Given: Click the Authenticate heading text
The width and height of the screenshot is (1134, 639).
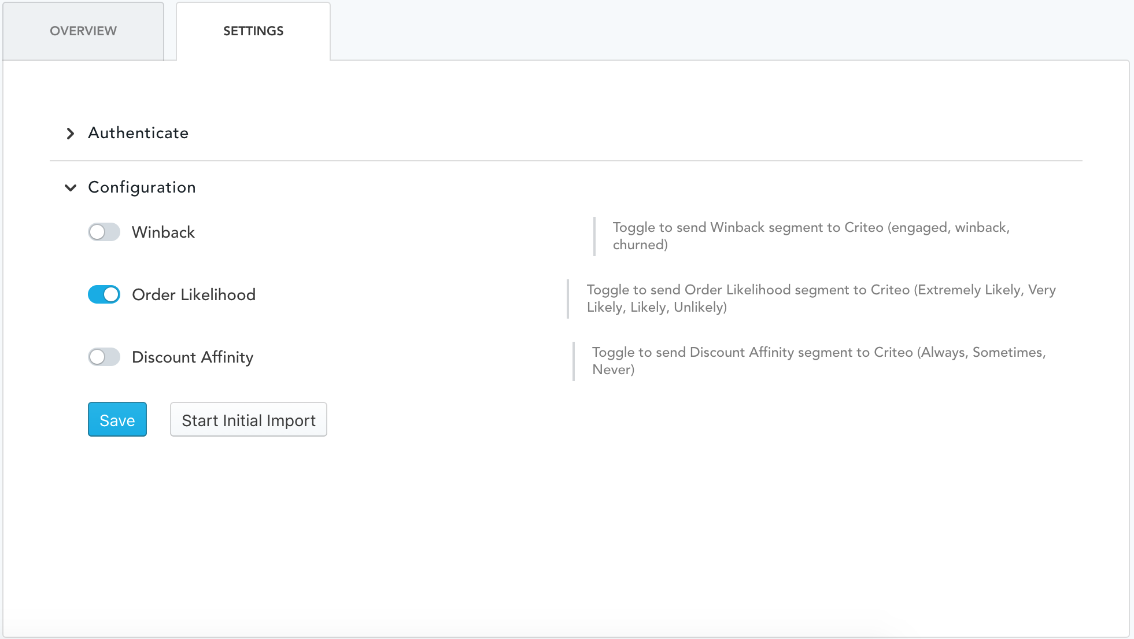Looking at the screenshot, I should point(138,133).
